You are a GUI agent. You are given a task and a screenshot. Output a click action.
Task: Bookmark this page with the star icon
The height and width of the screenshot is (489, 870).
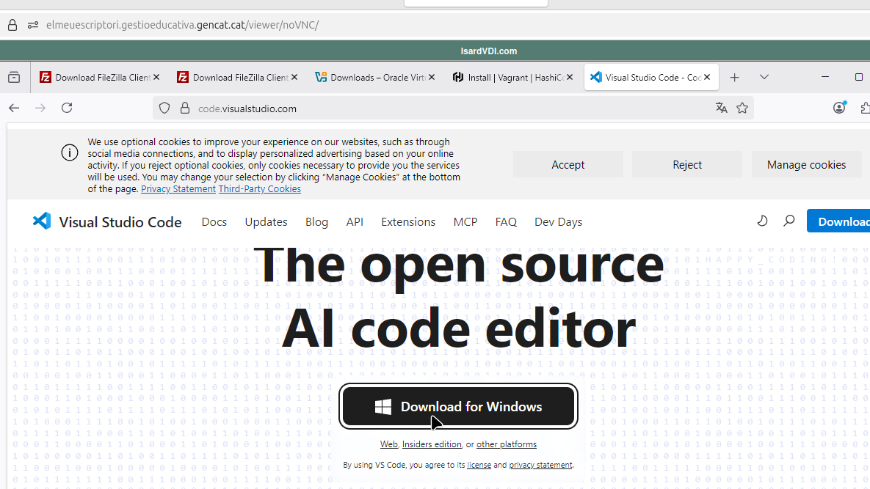tap(742, 109)
